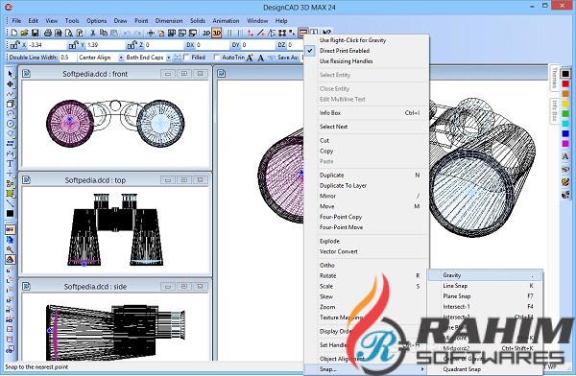Viewport: 576px width, 376px height.
Task: Choose Plane Snap in the submenu
Action: [485, 296]
